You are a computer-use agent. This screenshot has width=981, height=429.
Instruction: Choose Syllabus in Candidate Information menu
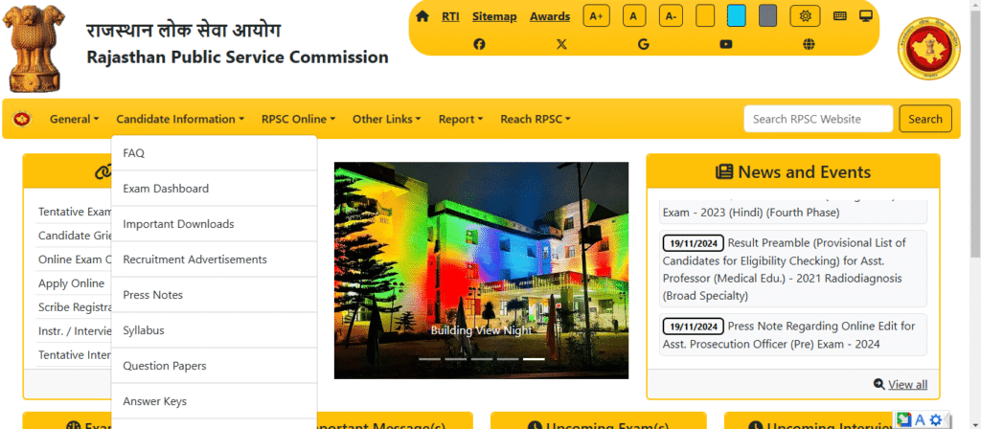coord(144,330)
